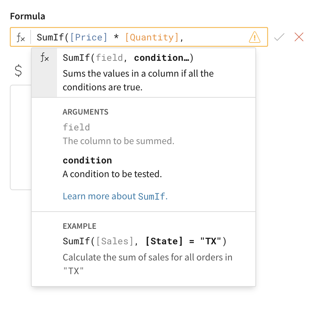Click 'The column to be summed.' text
This screenshot has width=318, height=310.
(119, 141)
